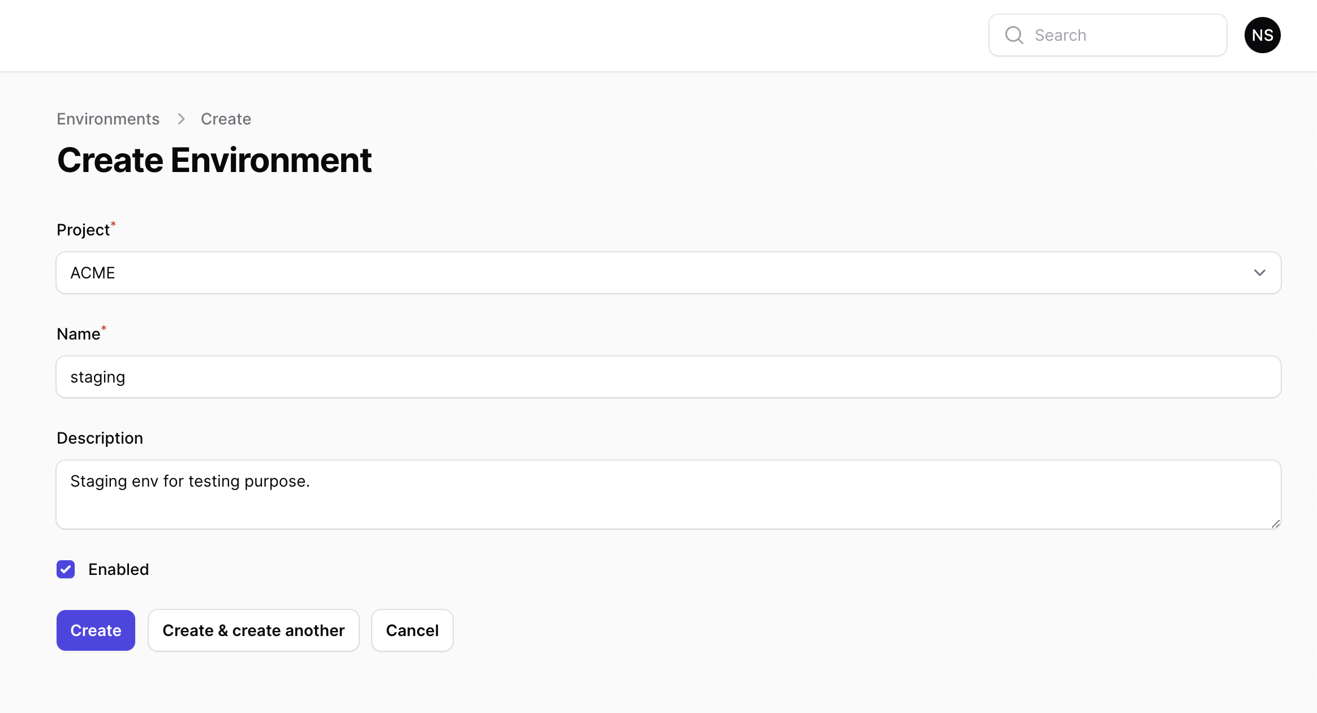Viewport: 1317px width, 713px height.
Task: Open the NS user avatar menu
Action: [1262, 35]
